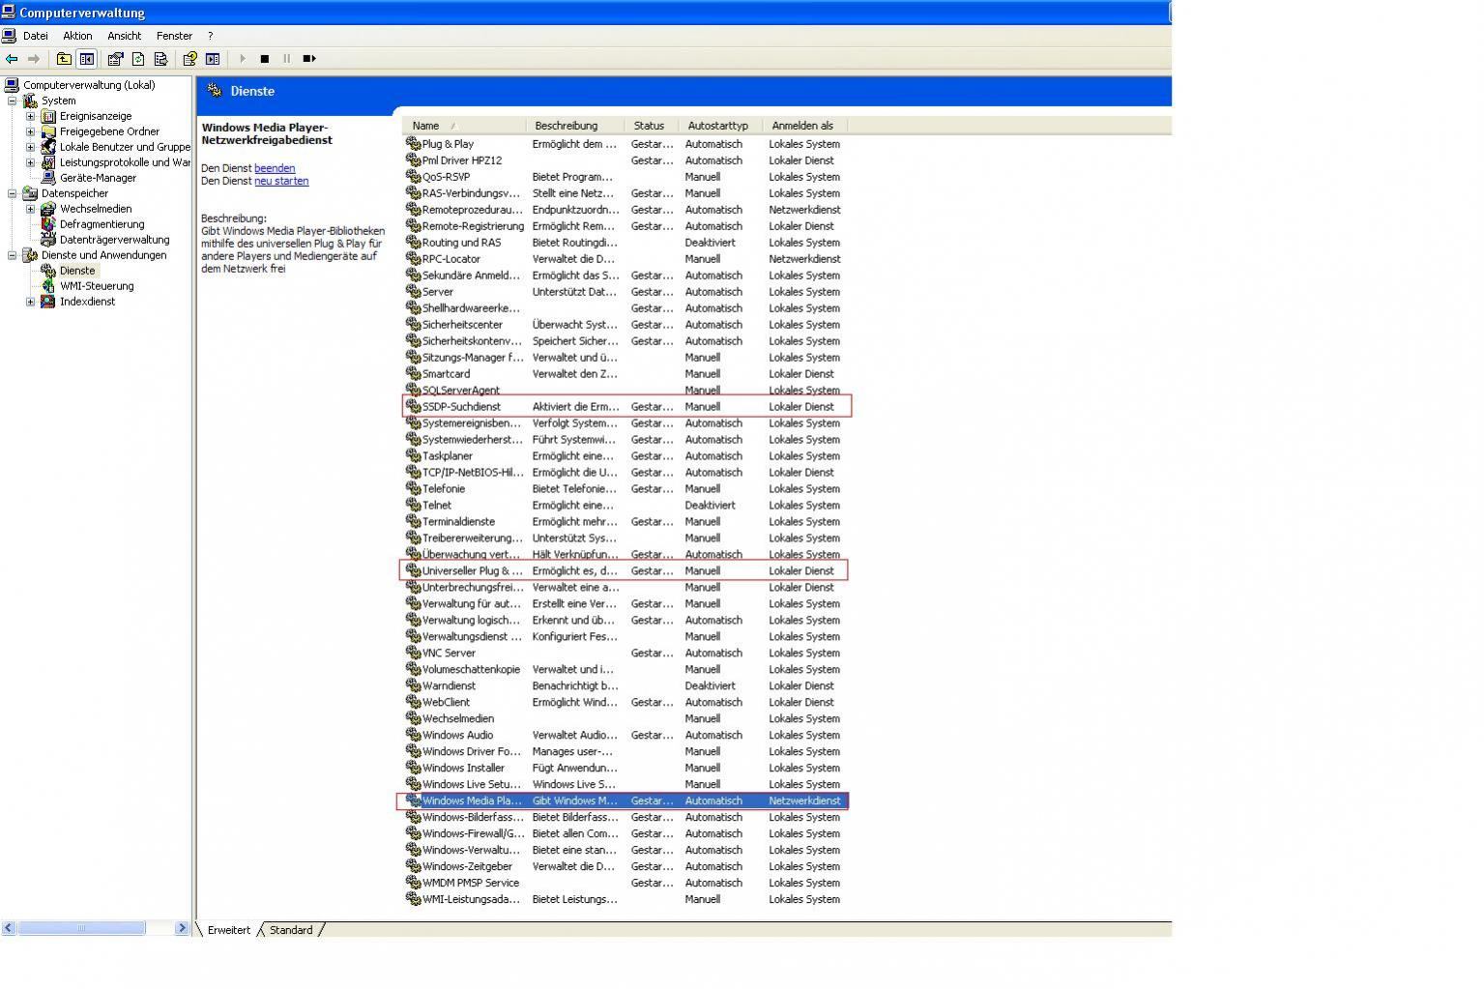Expand the Ereignisanzeige node
The image size is (1484, 989).
tap(30, 116)
